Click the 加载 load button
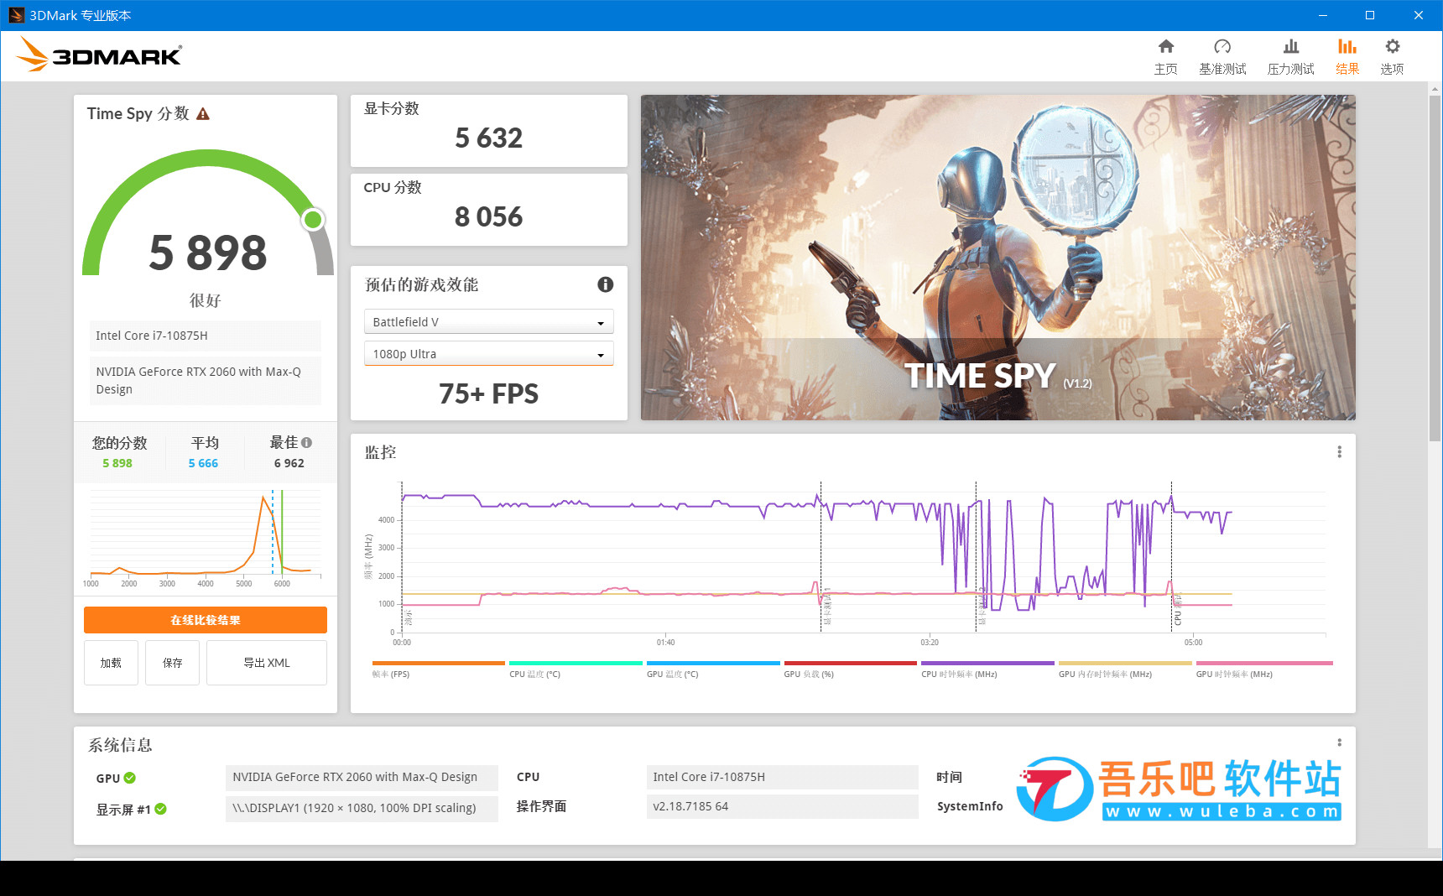Viewport: 1443px width, 896px height. [x=111, y=663]
